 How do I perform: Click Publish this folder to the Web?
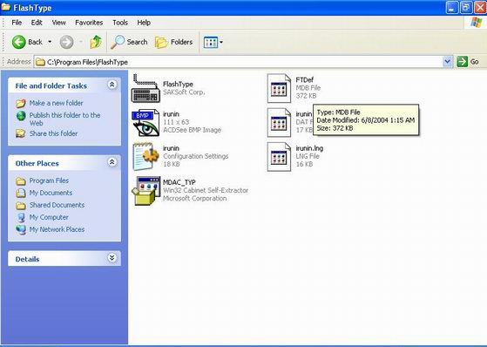click(64, 119)
